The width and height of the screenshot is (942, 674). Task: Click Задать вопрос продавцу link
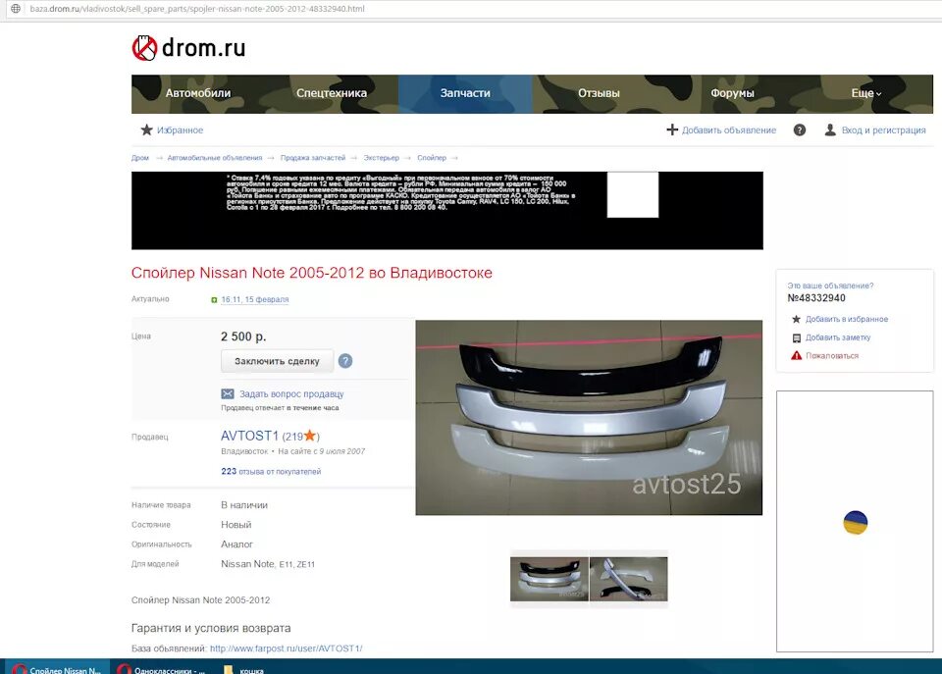coord(291,394)
